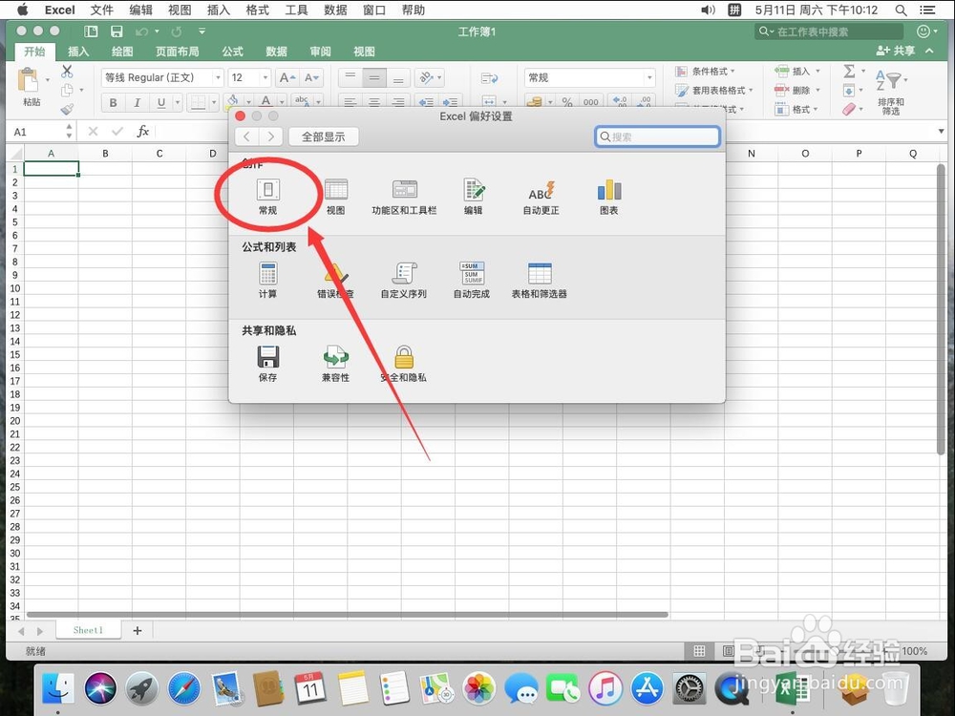Switch to Normal view in status bar
The image size is (955, 716).
pyautogui.click(x=699, y=651)
